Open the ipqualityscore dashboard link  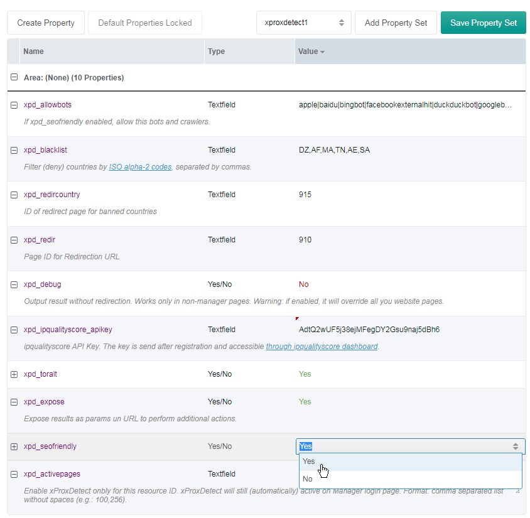pyautogui.click(x=322, y=347)
